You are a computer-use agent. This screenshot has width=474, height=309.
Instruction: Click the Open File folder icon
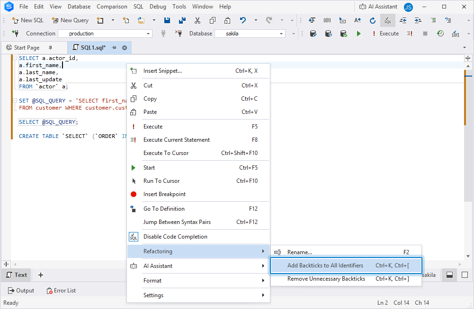[x=141, y=20]
